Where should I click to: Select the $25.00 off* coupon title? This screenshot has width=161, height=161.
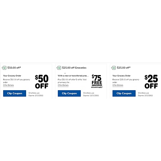coord(124,68)
